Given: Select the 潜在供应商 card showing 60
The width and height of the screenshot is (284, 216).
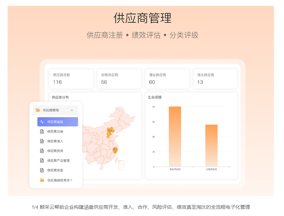Looking at the screenshot, I should click(x=167, y=79).
